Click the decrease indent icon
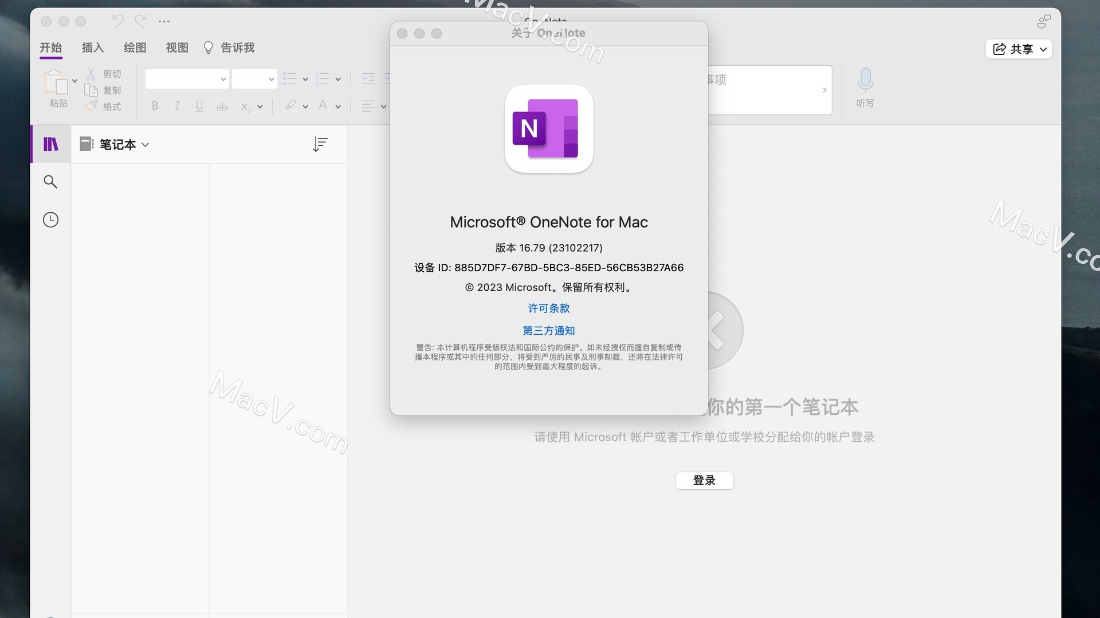The height and width of the screenshot is (618, 1100). click(368, 79)
